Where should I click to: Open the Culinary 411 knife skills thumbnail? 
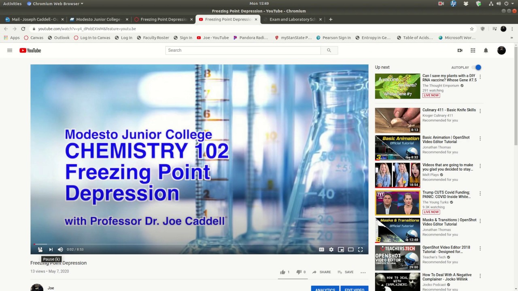(397, 120)
